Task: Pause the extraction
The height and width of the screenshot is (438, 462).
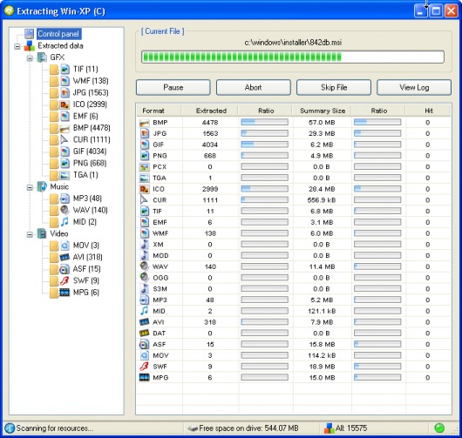Action: pyautogui.click(x=173, y=87)
